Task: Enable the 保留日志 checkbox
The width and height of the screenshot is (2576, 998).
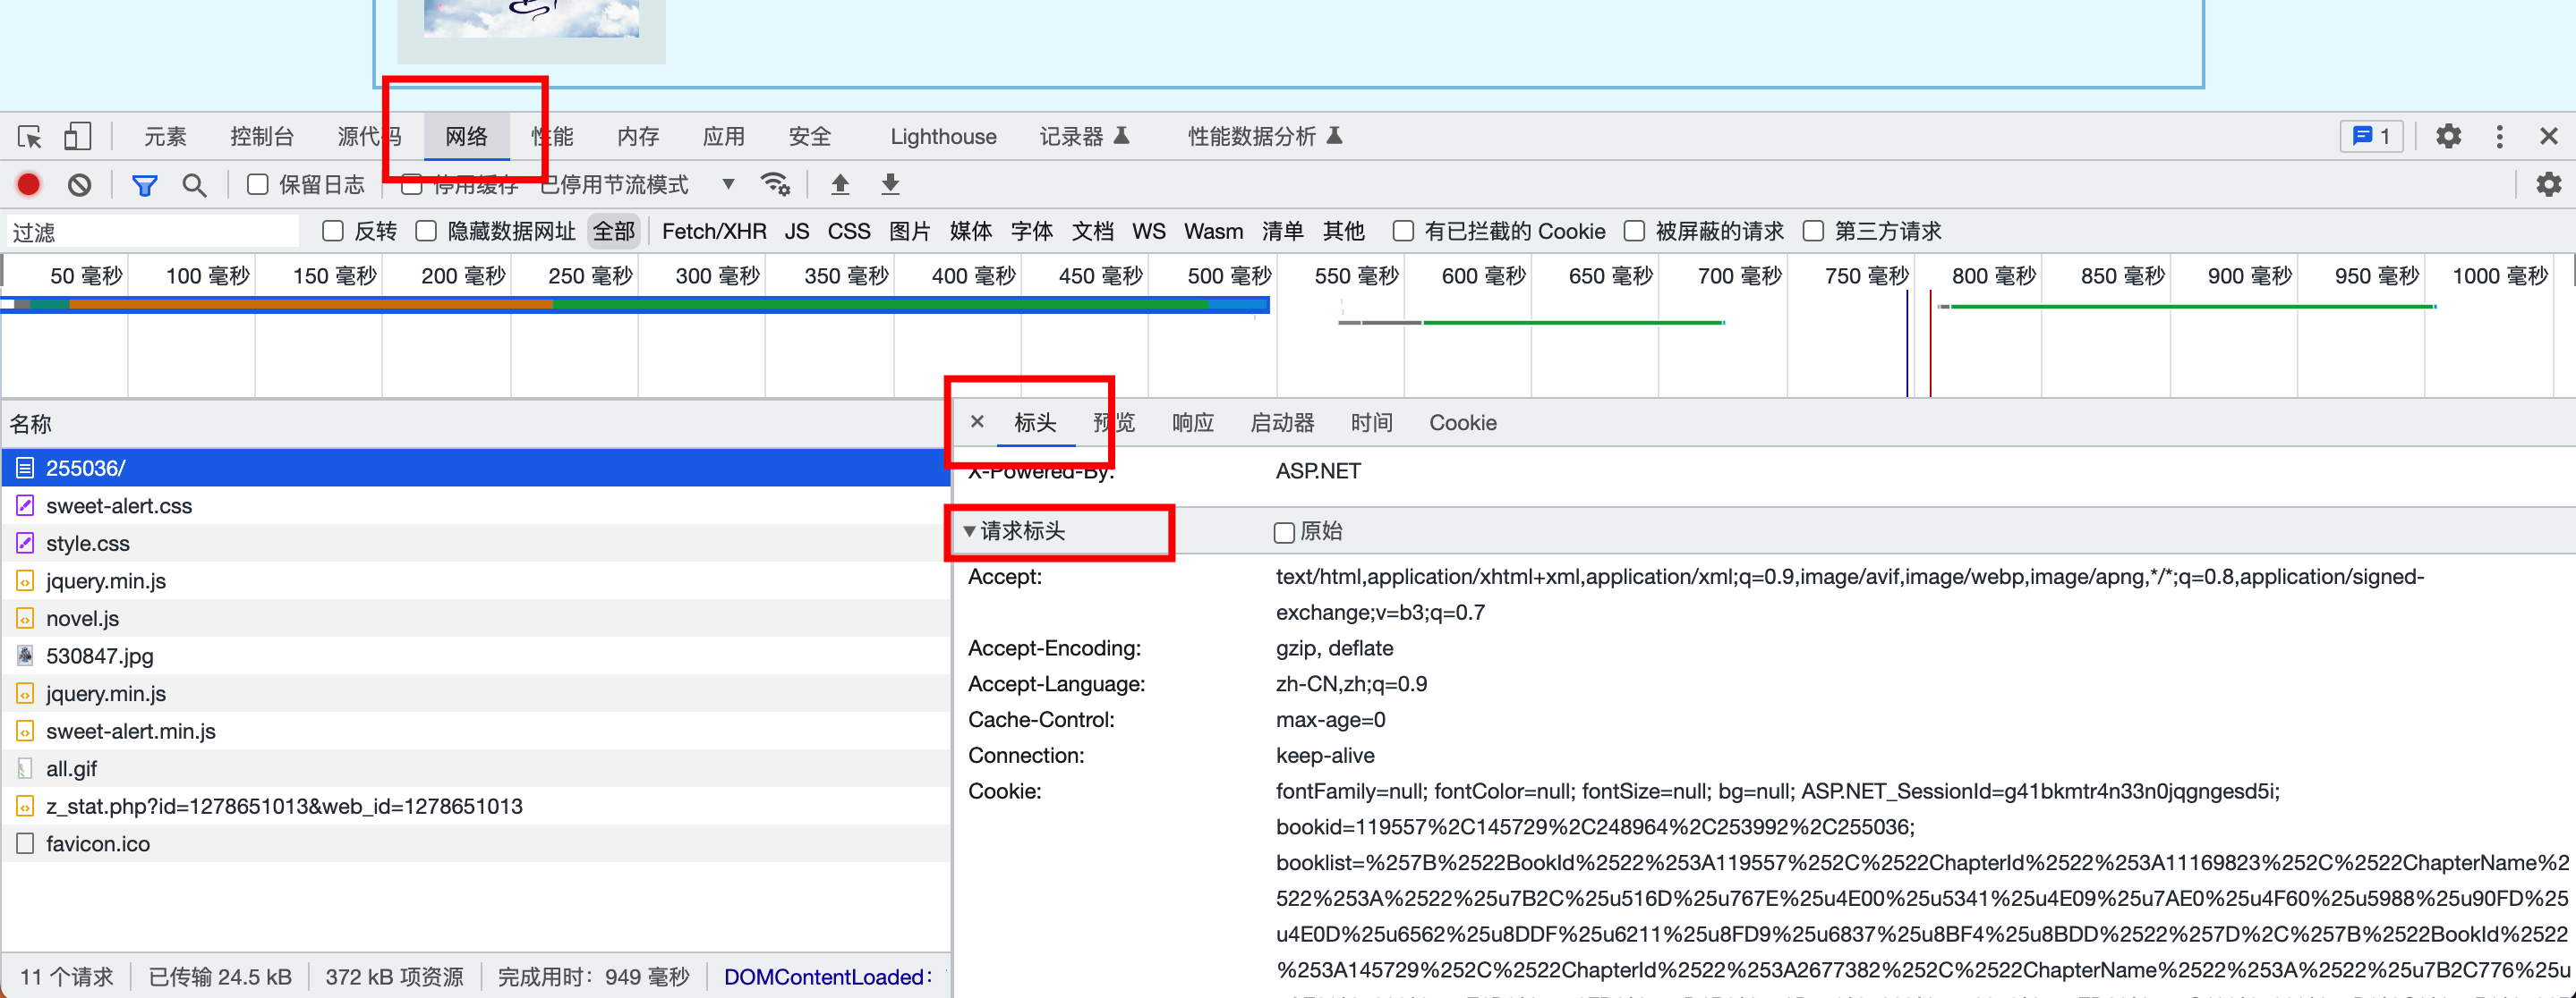Action: pyautogui.click(x=258, y=185)
